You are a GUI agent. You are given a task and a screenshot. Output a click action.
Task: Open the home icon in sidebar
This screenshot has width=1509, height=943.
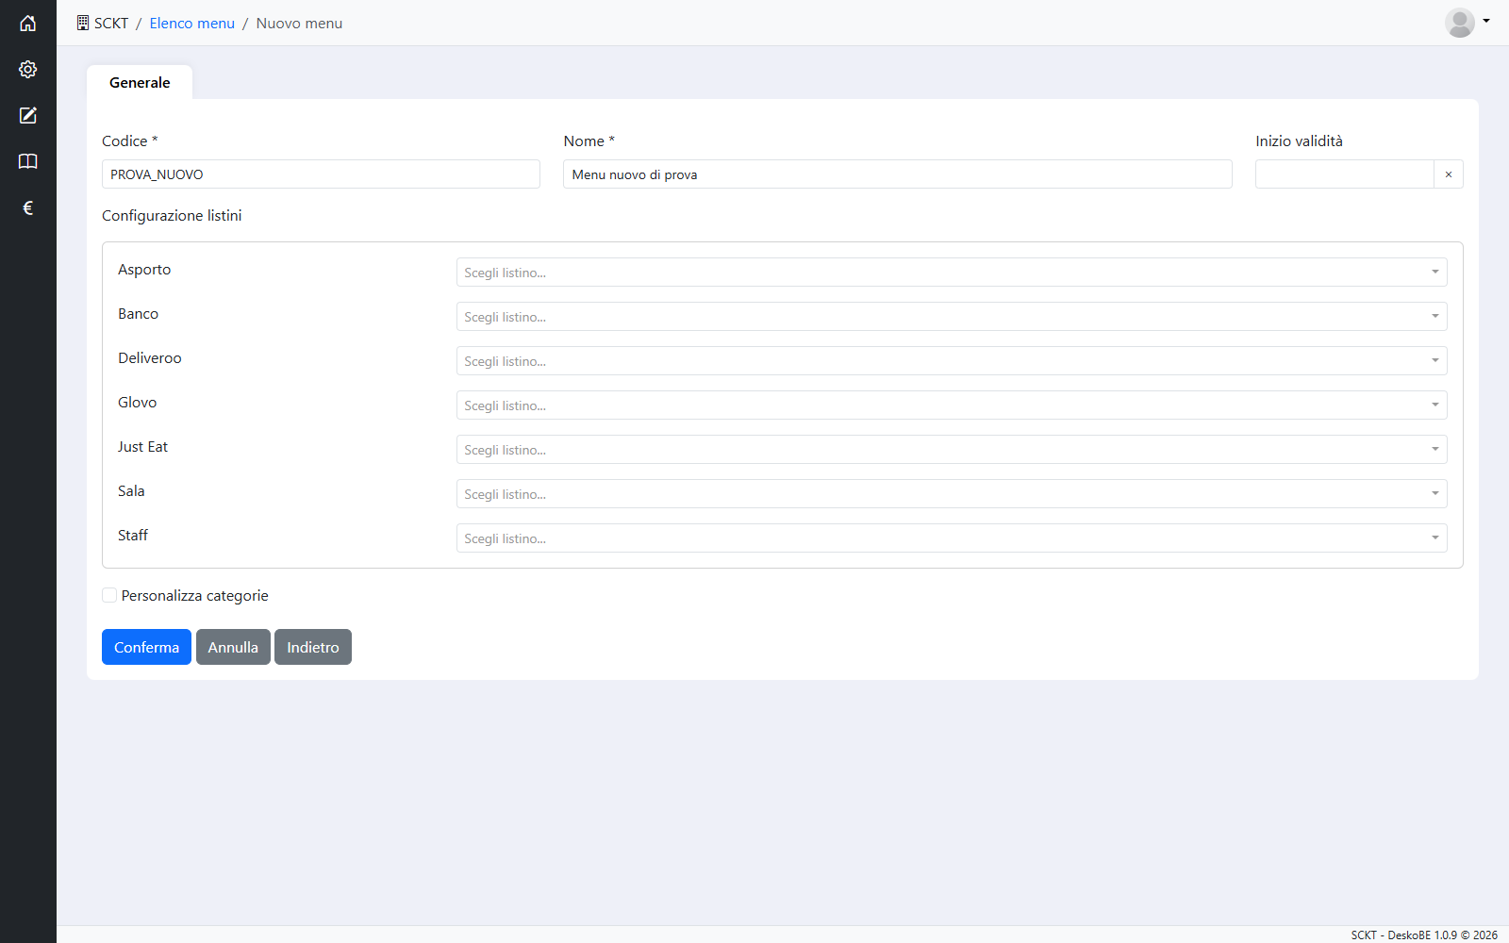[x=27, y=23]
